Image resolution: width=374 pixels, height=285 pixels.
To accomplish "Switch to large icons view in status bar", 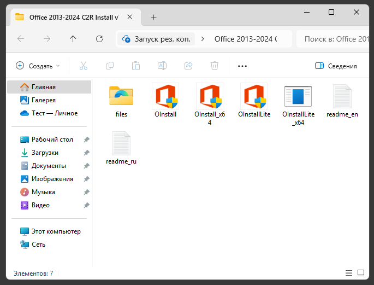I will [x=361, y=273].
